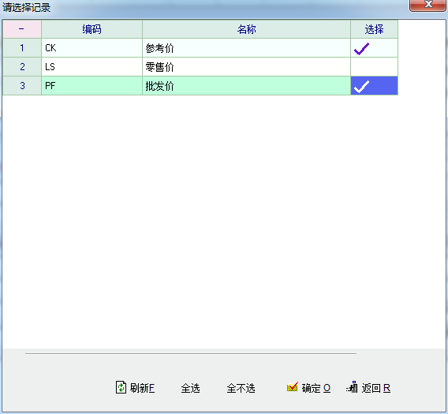Click the 确定 O button label

[x=316, y=388]
